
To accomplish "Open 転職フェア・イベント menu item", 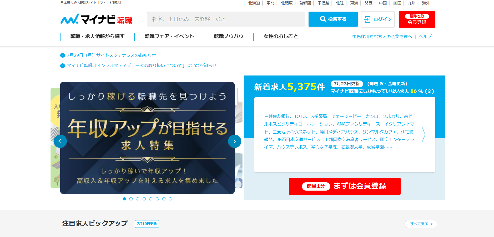I will pos(169,36).
